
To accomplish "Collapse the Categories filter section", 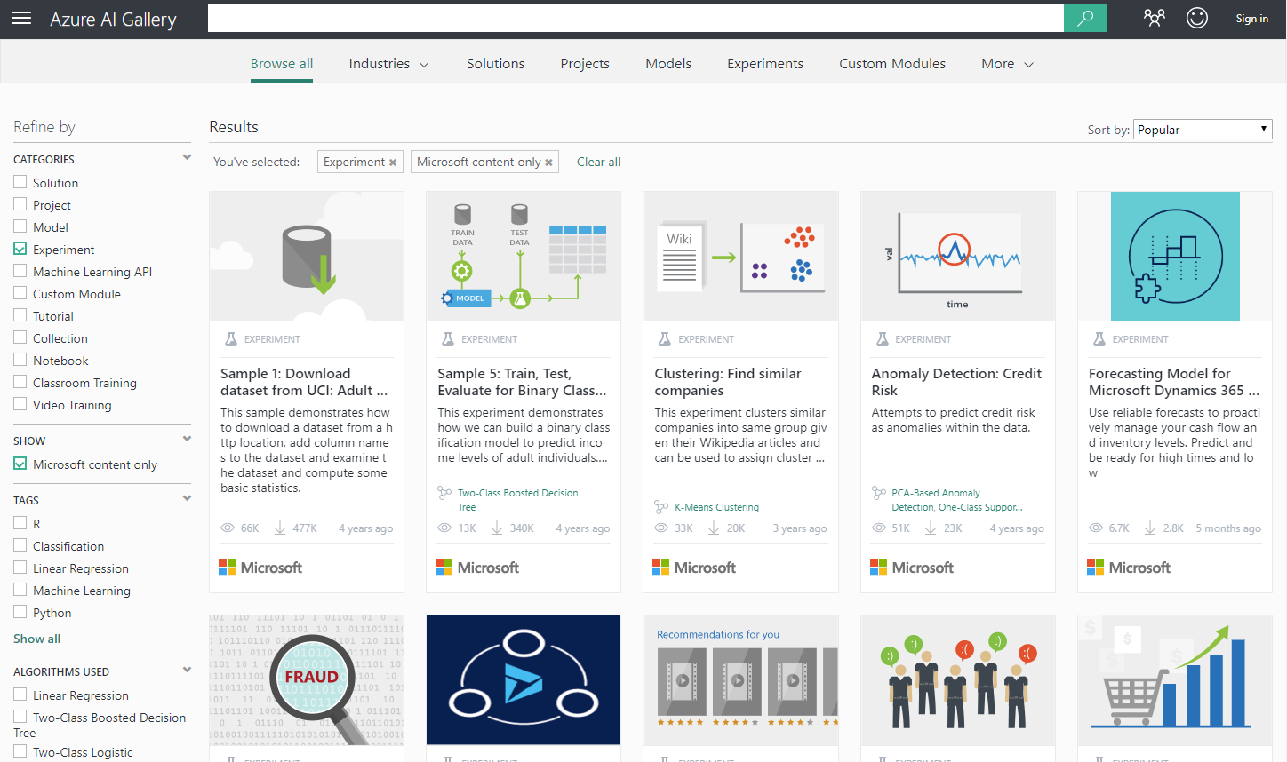I will [x=187, y=158].
